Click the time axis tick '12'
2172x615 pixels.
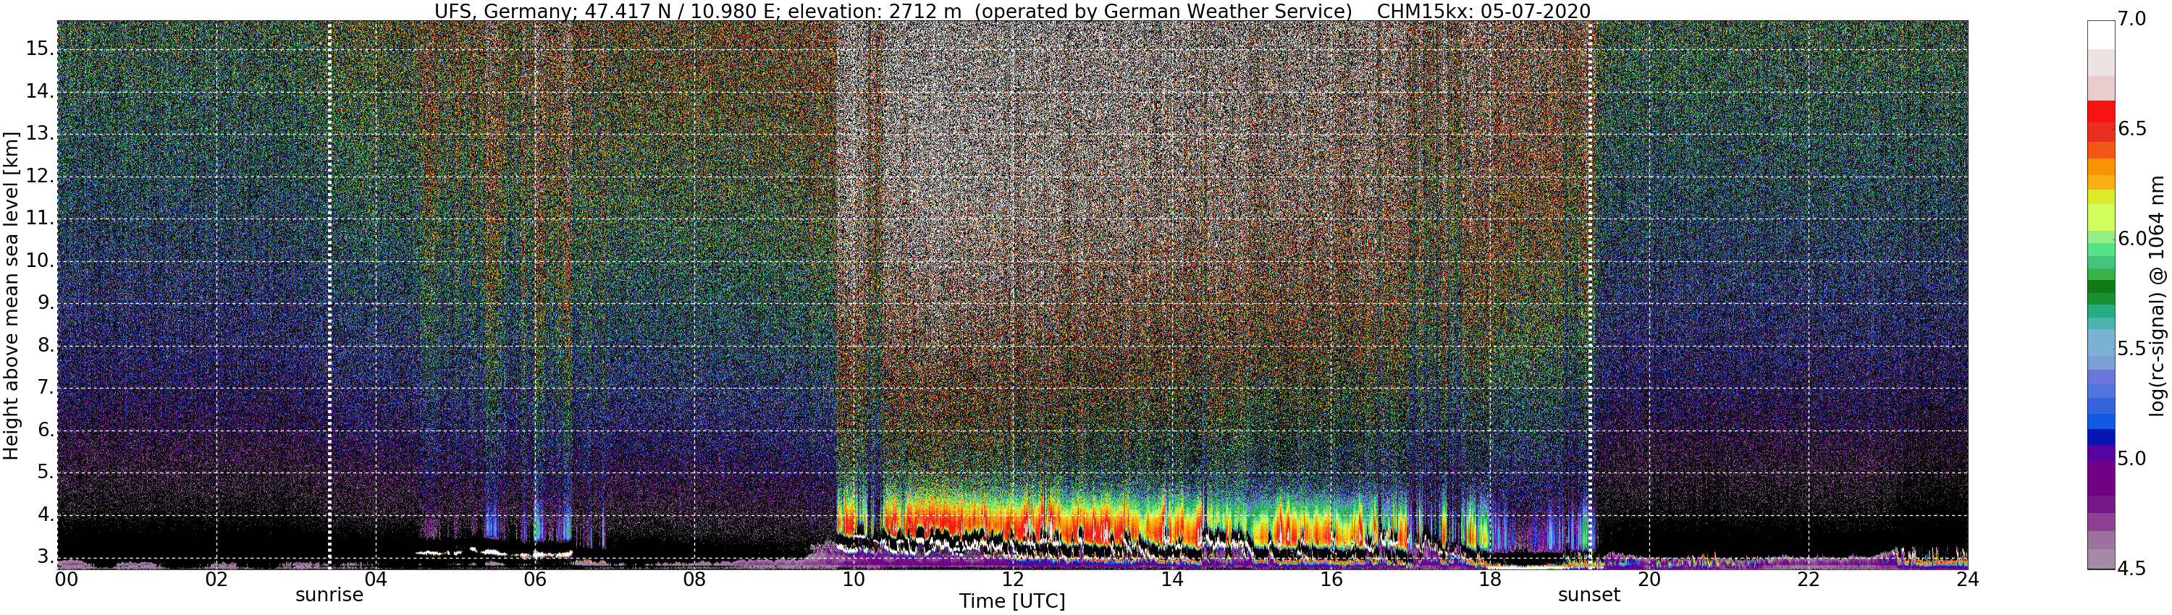click(1013, 580)
